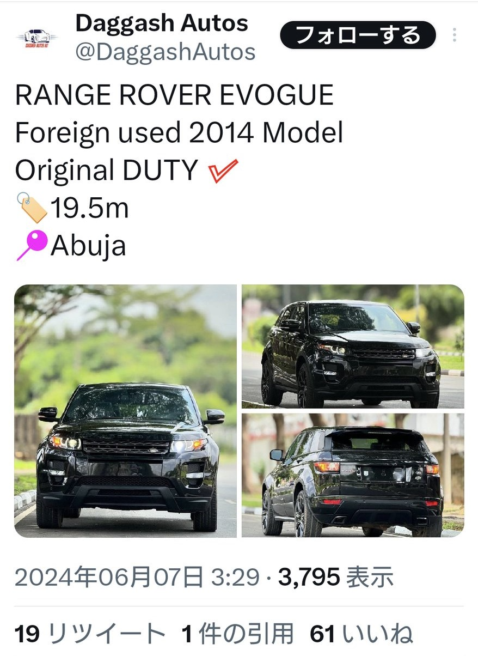Click the pink pushpin emoji before Abuja

pos(32,246)
